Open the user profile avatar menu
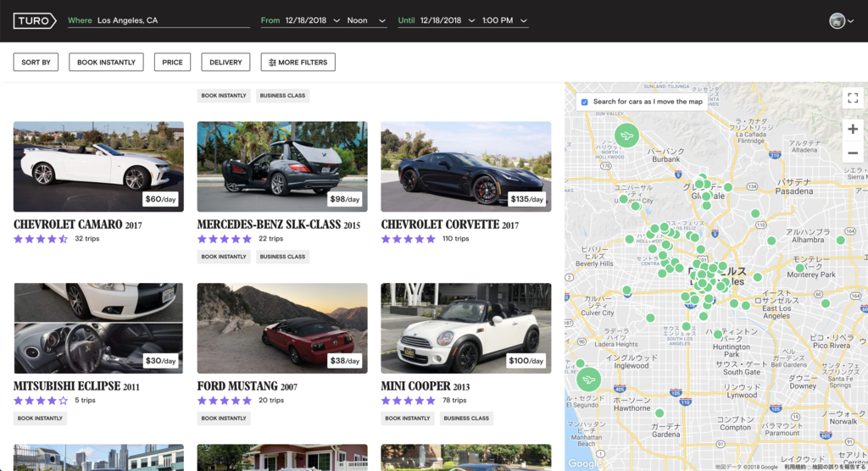 [x=837, y=20]
